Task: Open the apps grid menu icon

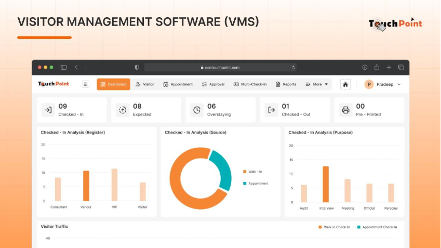Action: coord(86,84)
